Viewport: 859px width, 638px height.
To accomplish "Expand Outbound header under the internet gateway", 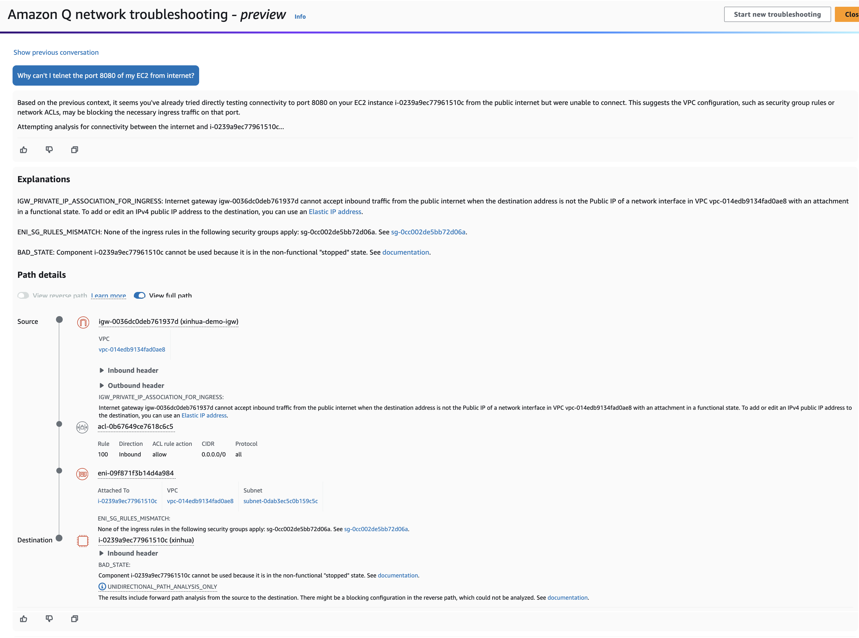I will [x=132, y=385].
